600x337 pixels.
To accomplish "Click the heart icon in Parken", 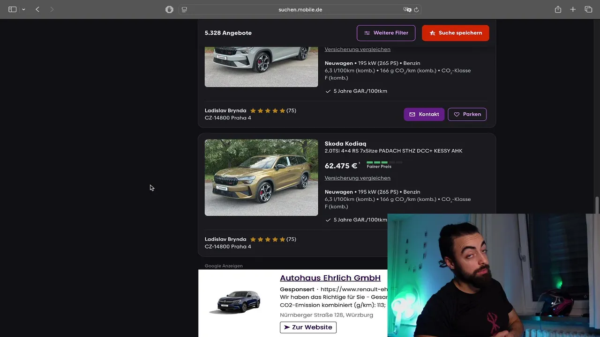I will coord(457,114).
